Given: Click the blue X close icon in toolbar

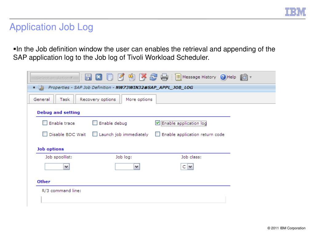Looking at the screenshot, I should point(99,77).
